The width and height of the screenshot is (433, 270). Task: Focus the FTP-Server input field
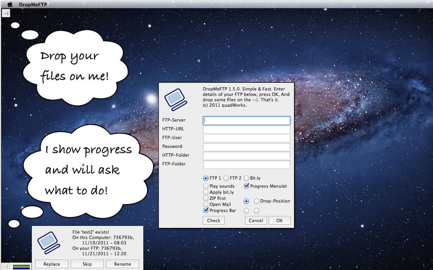[x=247, y=120]
